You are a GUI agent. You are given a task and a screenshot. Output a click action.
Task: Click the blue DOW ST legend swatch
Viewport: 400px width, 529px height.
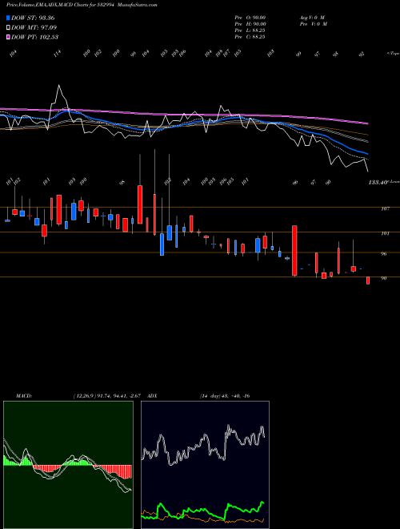[8, 18]
